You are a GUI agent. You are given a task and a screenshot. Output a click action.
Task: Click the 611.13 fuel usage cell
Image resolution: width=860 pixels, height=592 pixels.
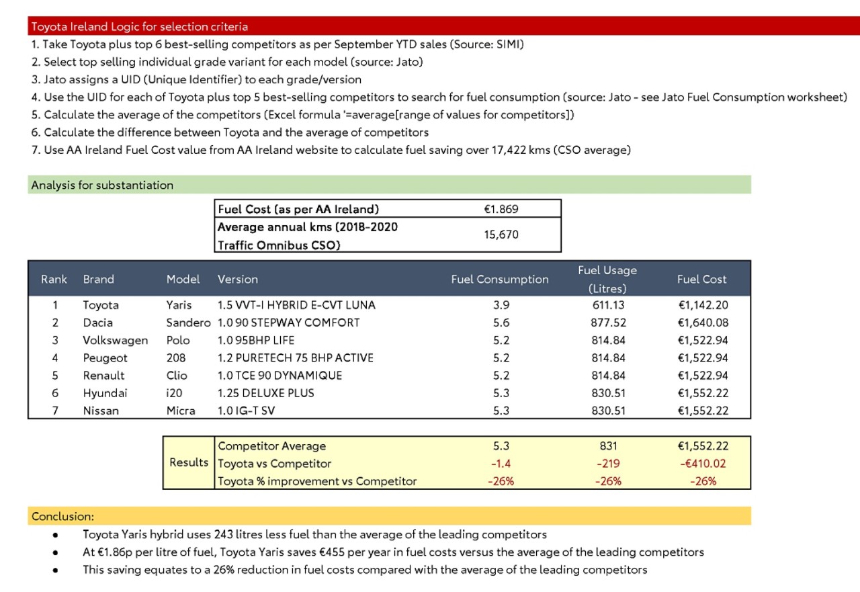[608, 305]
